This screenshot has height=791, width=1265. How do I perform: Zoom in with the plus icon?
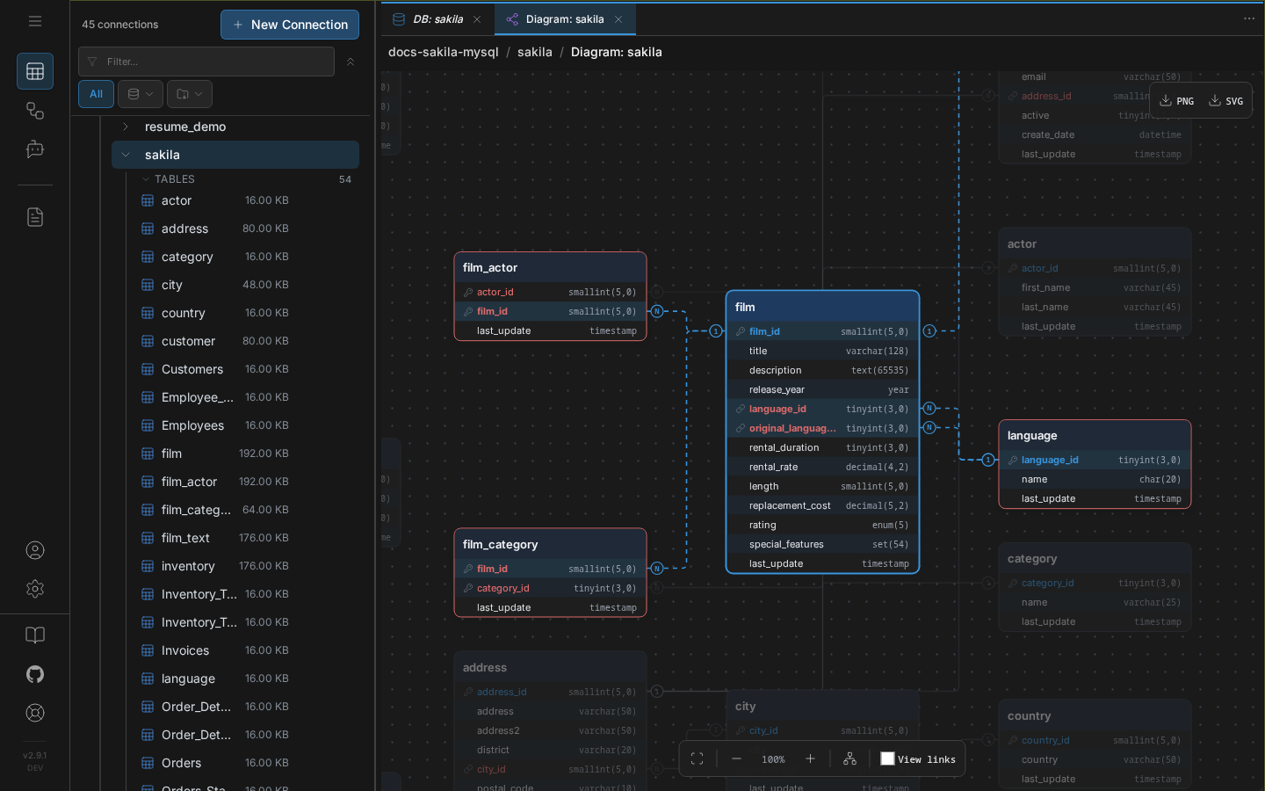[x=811, y=759]
